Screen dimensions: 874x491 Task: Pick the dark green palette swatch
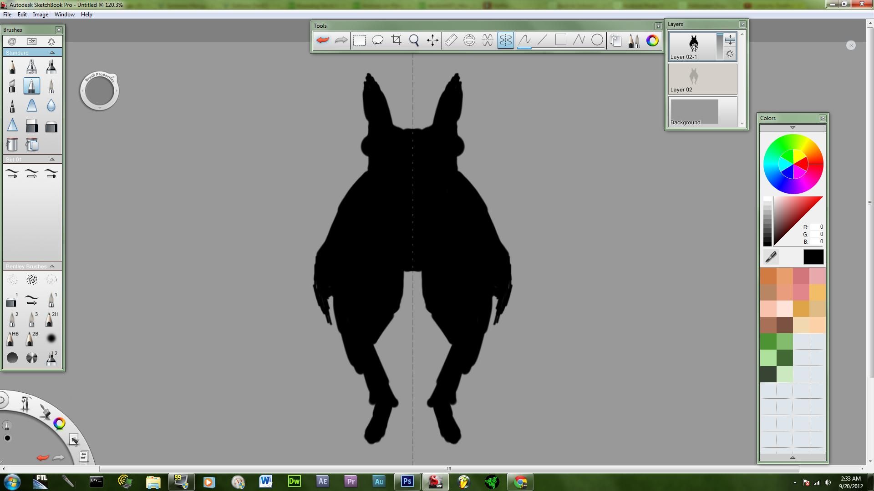point(784,358)
